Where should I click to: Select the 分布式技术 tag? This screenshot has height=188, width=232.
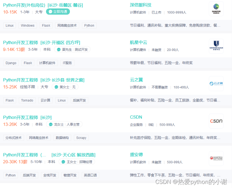click(x=13, y=138)
